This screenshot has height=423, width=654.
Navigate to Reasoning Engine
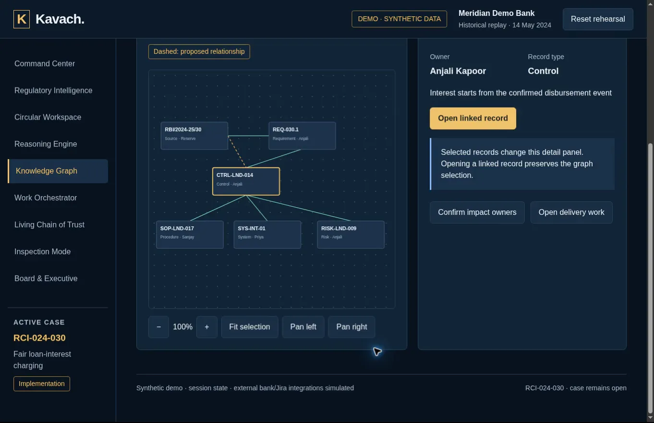[58, 144]
